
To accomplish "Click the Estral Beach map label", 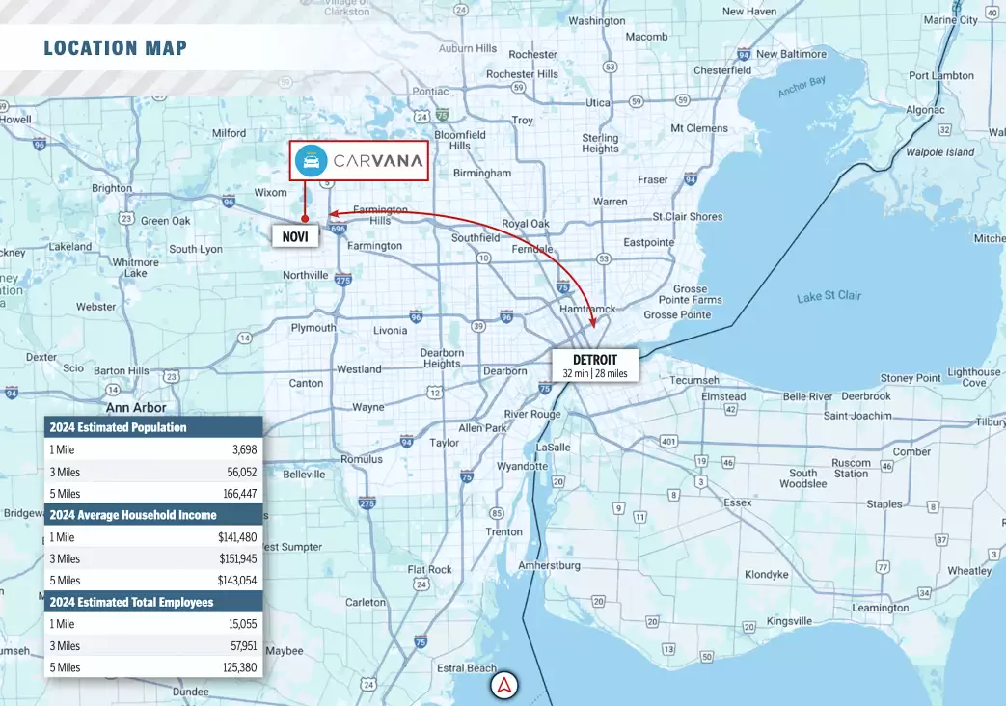I will pos(467,668).
